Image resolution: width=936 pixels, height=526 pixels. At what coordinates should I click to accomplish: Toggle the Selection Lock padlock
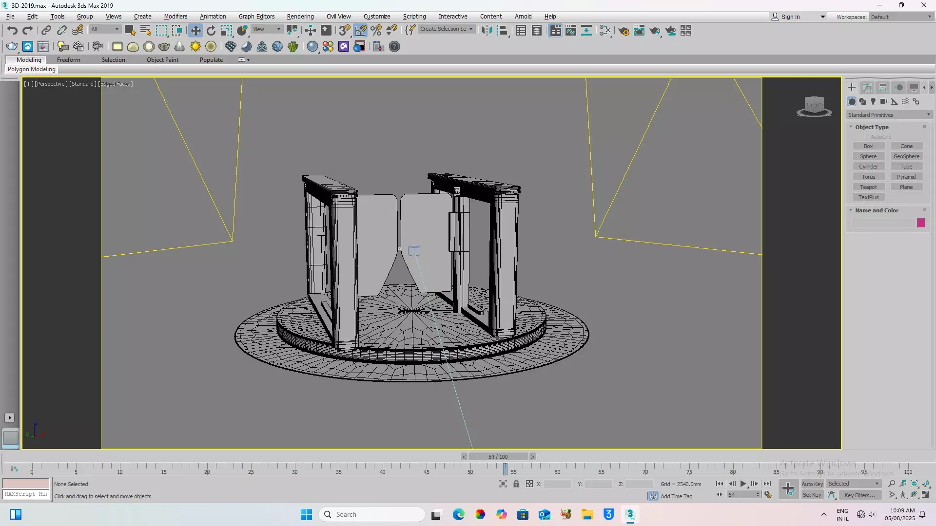tap(516, 484)
